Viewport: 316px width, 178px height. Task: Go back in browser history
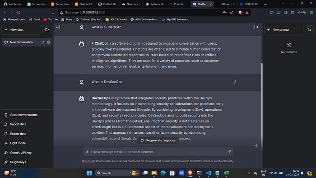tap(5, 13)
